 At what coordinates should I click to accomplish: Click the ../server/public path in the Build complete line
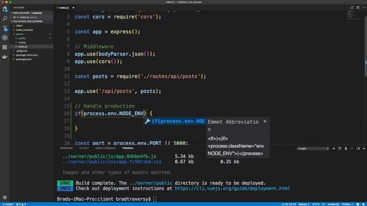151,183
